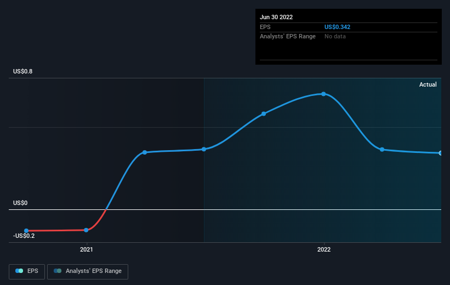Screen dimensions: 450x285
Task: Click the 2022 x-axis label
Action: tap(324, 250)
